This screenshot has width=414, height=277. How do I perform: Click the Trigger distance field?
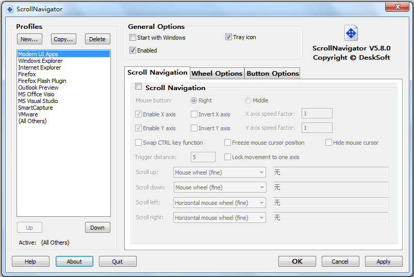click(x=203, y=157)
